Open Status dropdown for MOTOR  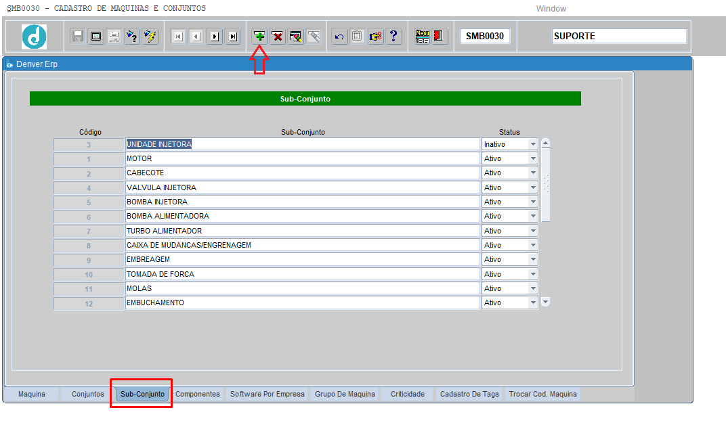(533, 158)
